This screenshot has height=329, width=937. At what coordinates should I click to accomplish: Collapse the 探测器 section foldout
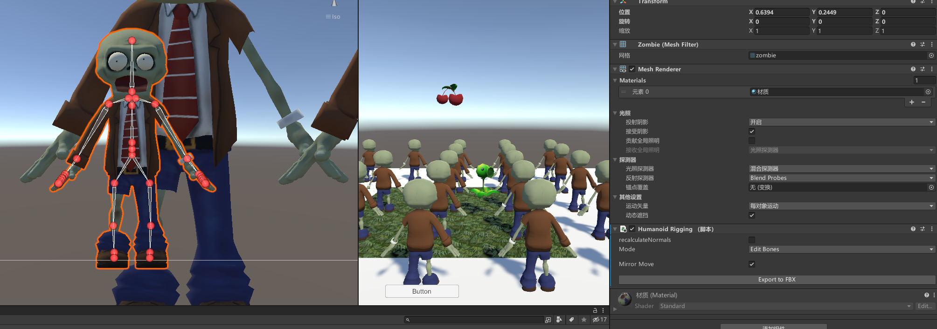(615, 160)
